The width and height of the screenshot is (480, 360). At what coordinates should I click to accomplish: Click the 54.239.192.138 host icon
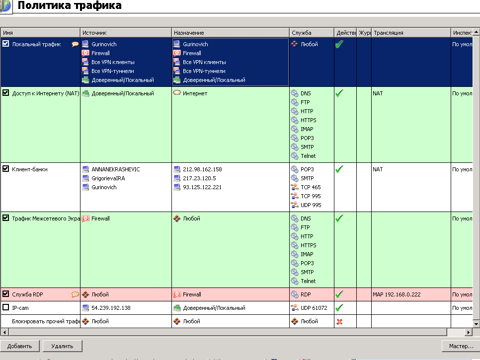[x=85, y=308]
